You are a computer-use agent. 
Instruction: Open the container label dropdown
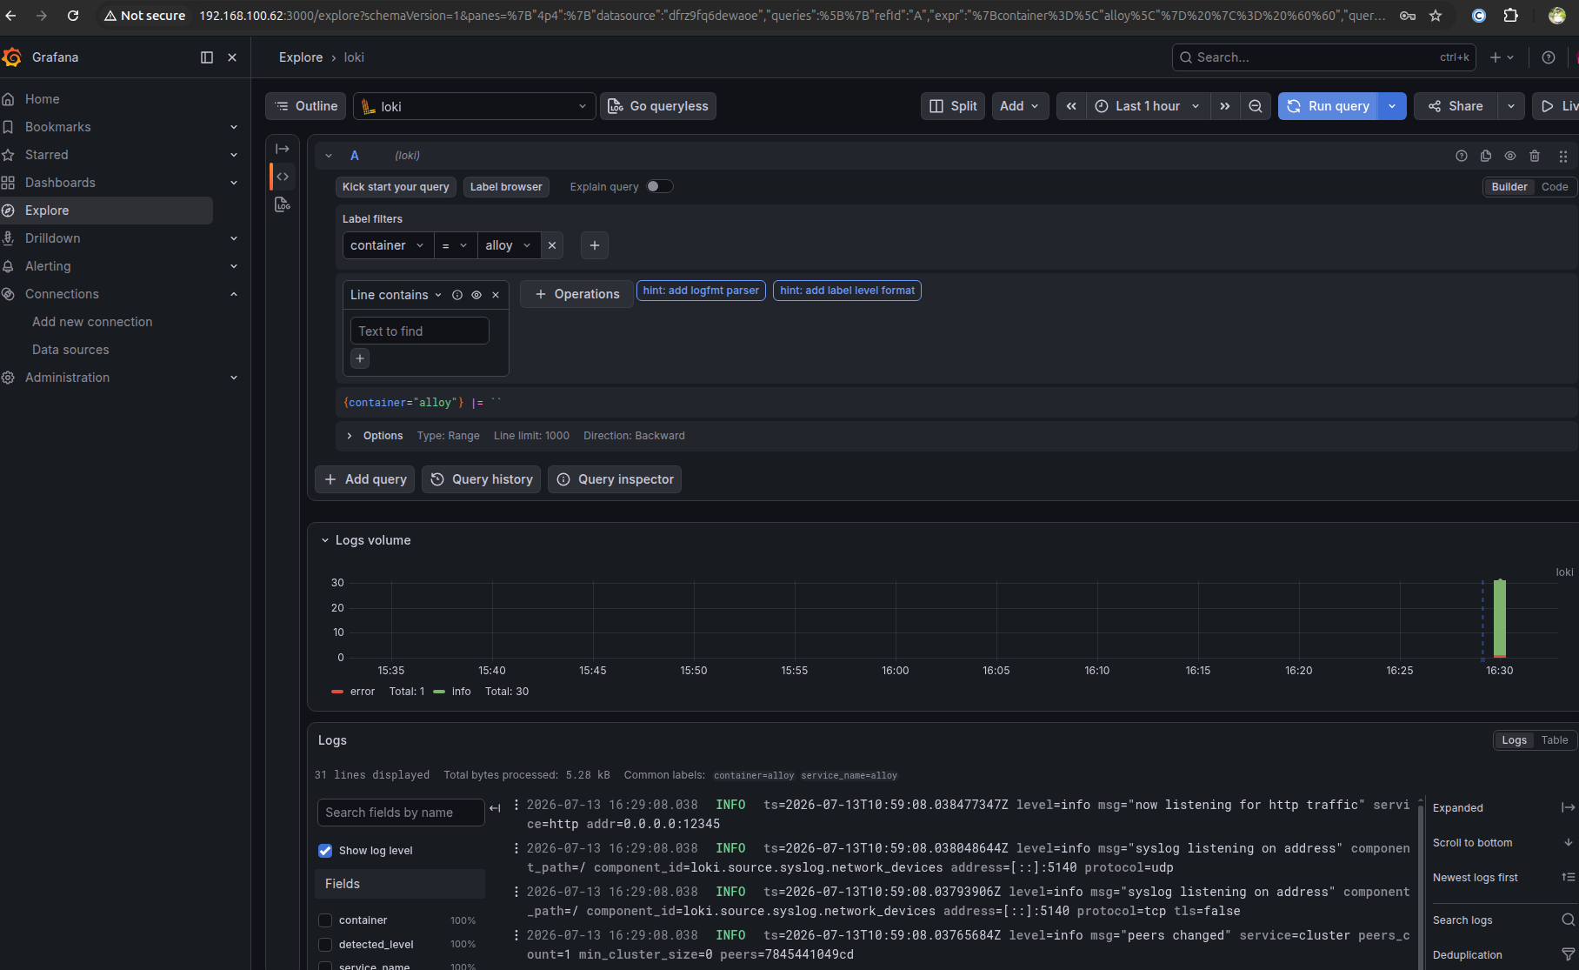point(388,245)
